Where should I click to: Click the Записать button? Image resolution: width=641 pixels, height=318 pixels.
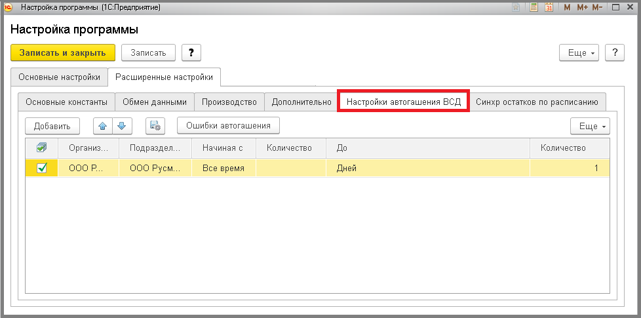148,52
